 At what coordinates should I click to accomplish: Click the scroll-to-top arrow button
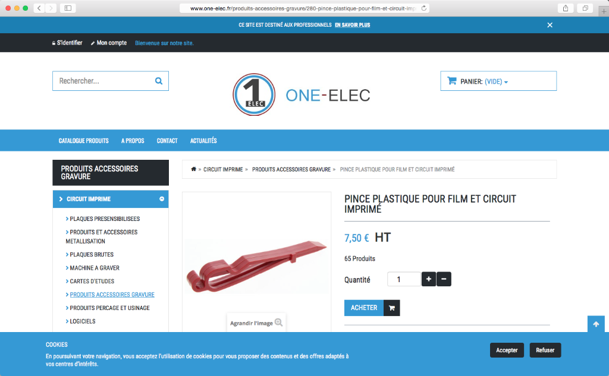[596, 324]
